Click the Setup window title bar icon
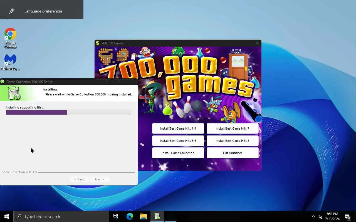 (3, 82)
